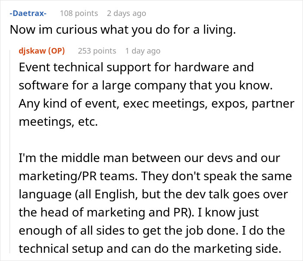Click the line "I'm the middle man between"
This screenshot has height=261, width=303.
[149, 158]
